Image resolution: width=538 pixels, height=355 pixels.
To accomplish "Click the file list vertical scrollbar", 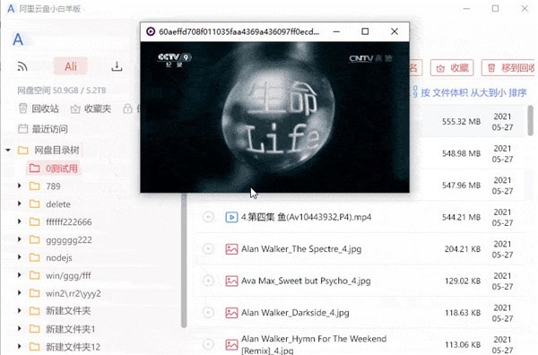I will click(x=531, y=120).
